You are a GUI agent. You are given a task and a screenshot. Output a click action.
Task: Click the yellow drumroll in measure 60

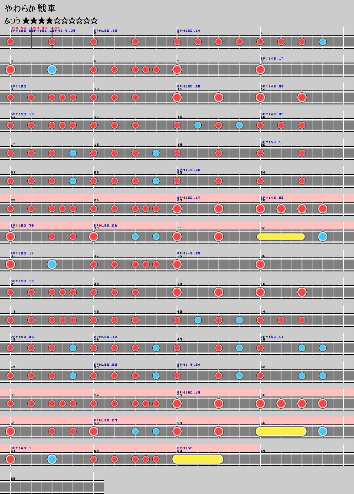tap(281, 431)
